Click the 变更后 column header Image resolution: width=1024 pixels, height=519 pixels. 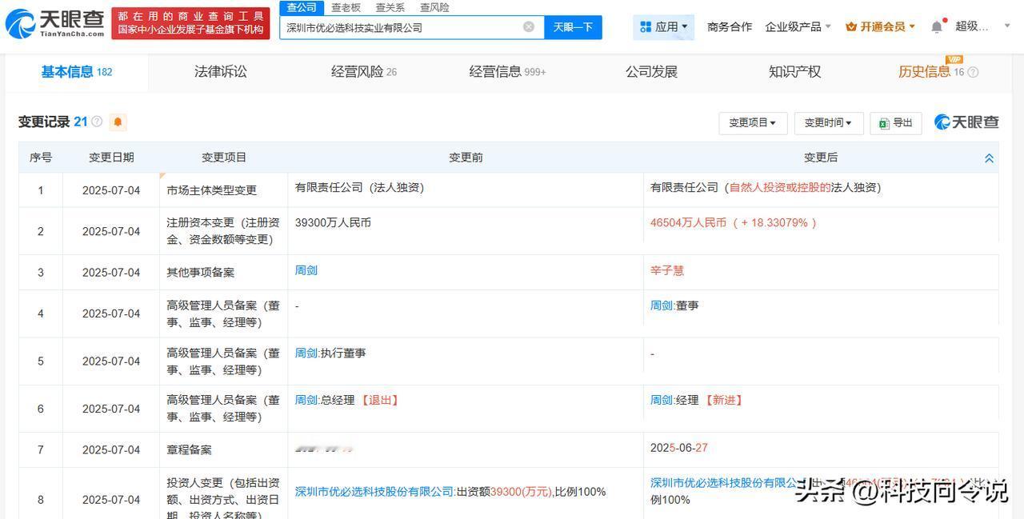821,158
